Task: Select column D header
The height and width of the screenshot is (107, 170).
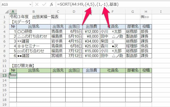Action: 74,12
